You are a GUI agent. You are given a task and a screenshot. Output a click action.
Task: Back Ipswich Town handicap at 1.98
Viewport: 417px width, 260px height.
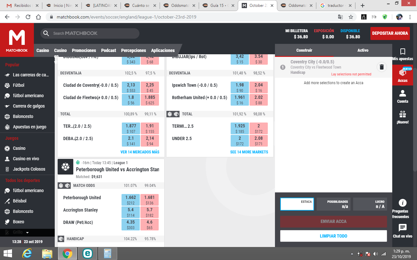pos(240,88)
